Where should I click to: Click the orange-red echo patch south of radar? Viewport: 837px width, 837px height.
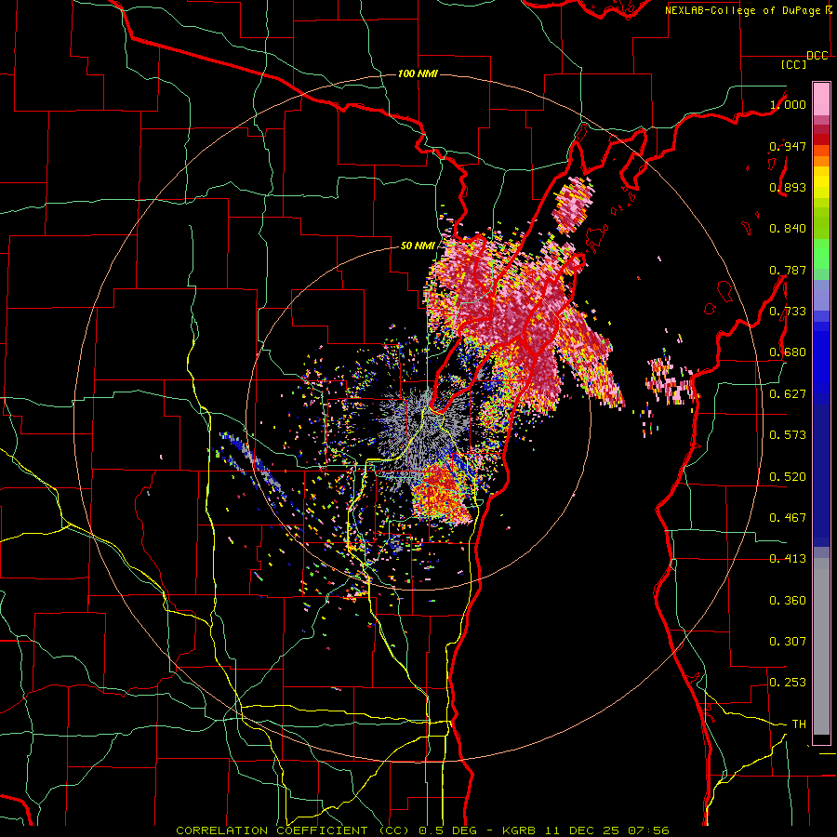click(441, 494)
